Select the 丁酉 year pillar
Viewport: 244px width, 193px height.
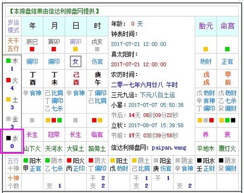(33, 78)
